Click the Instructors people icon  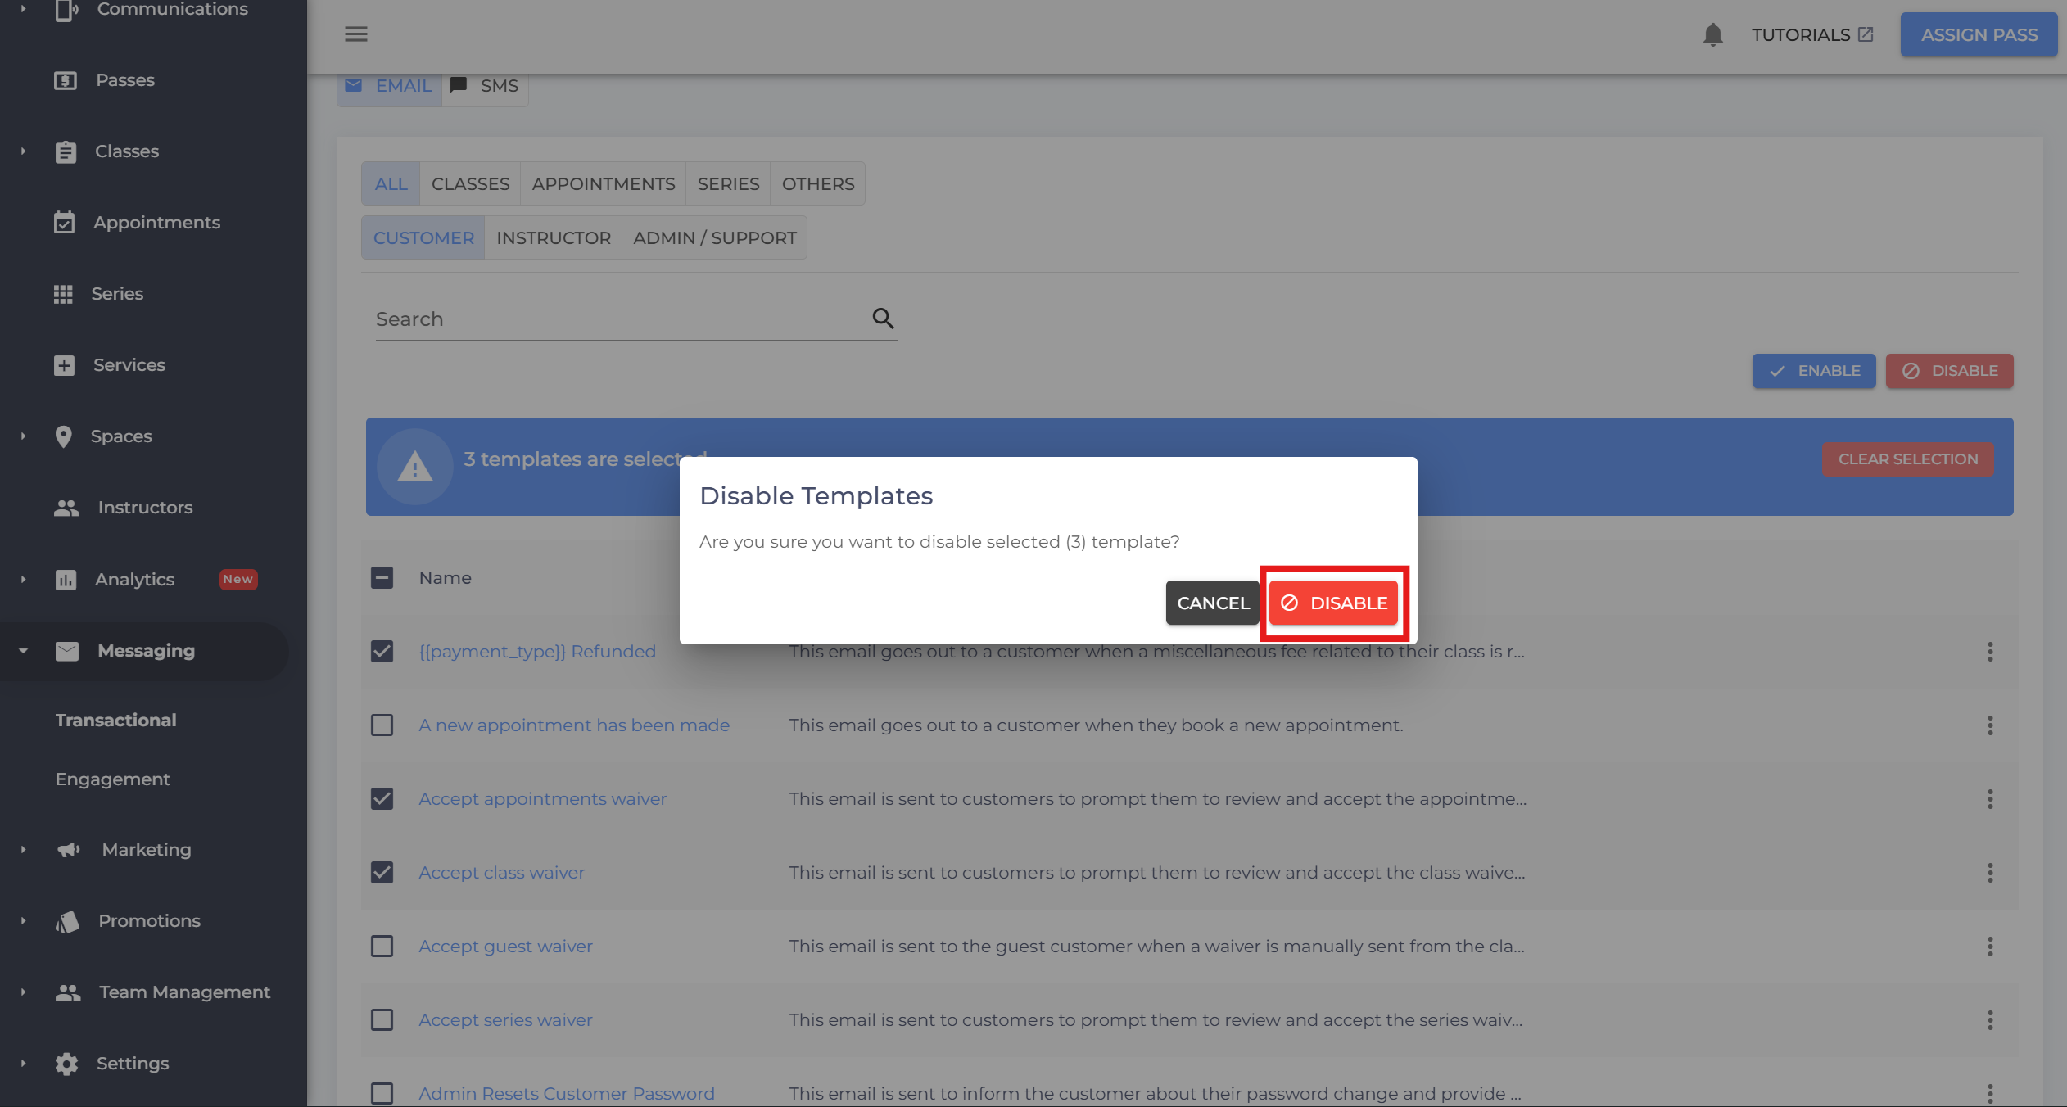click(66, 508)
